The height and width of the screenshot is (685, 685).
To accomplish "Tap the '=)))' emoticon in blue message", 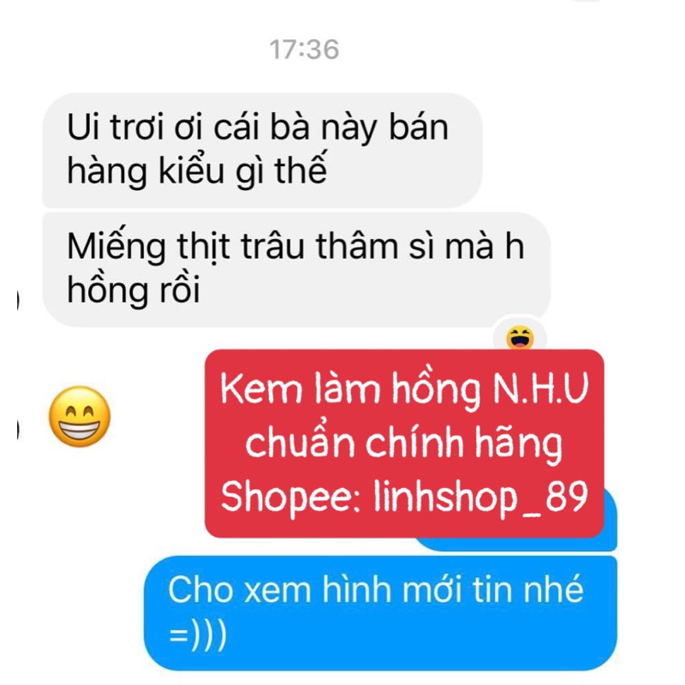I will (198, 635).
